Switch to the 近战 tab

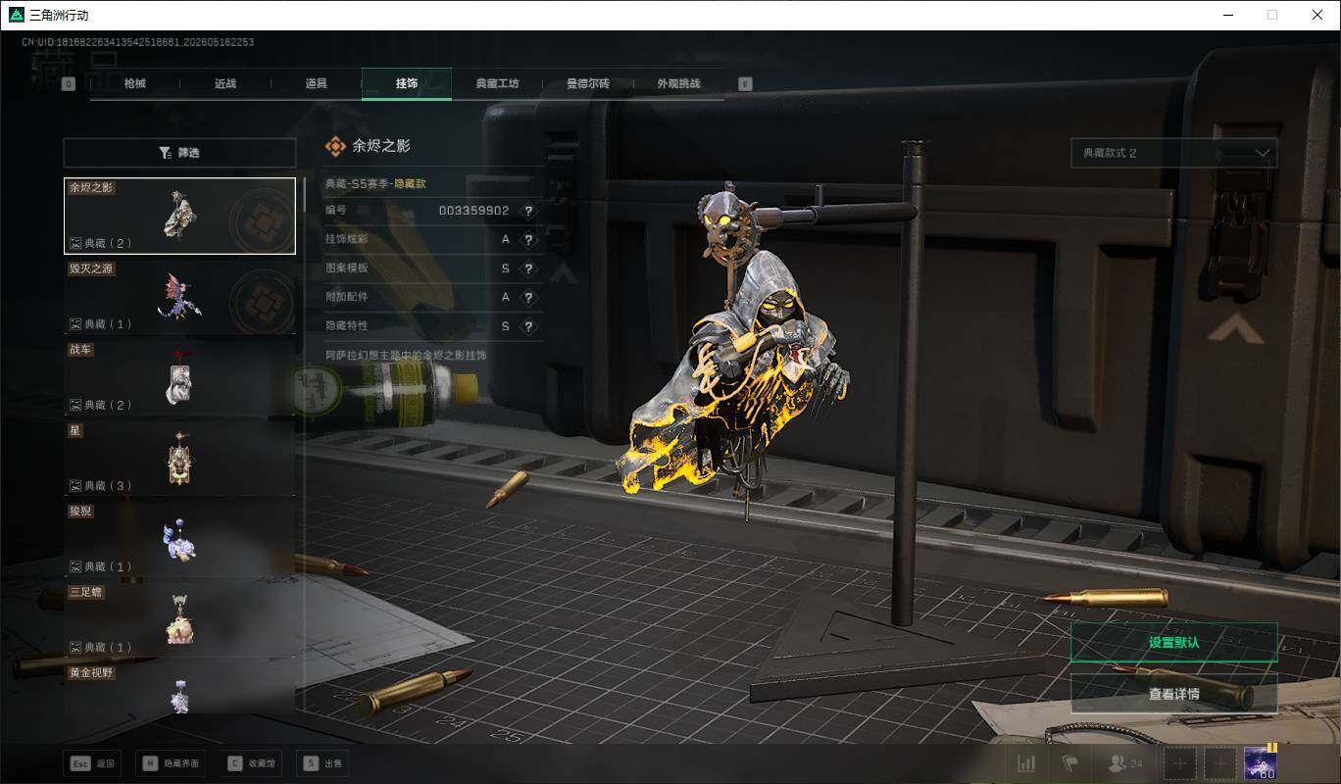point(225,83)
